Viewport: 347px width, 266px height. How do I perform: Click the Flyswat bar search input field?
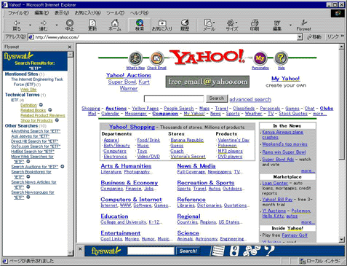[151, 251]
